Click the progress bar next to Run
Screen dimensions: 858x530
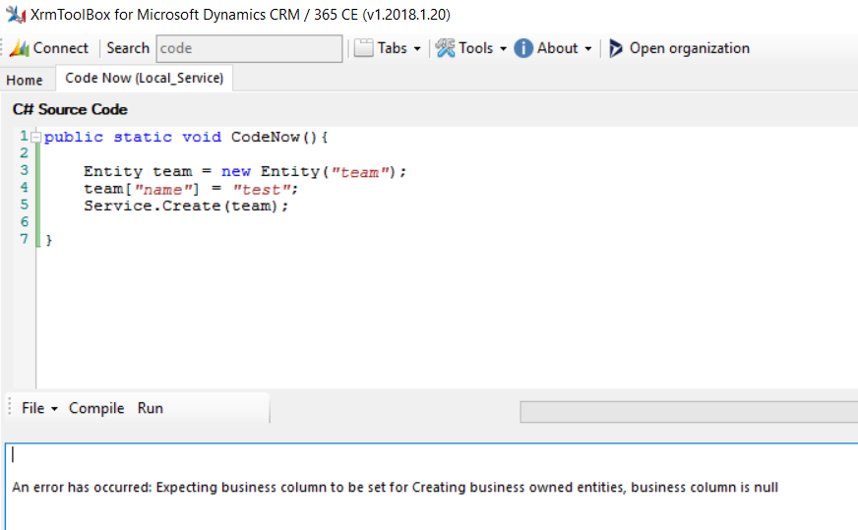click(x=689, y=412)
